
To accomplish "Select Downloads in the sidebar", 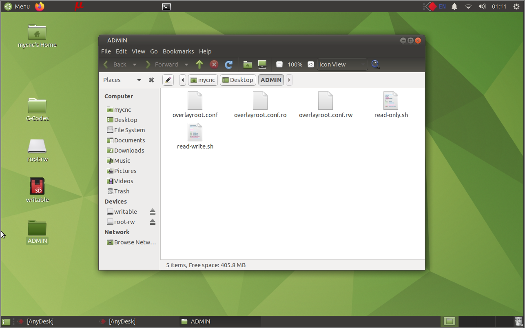I will (129, 151).
